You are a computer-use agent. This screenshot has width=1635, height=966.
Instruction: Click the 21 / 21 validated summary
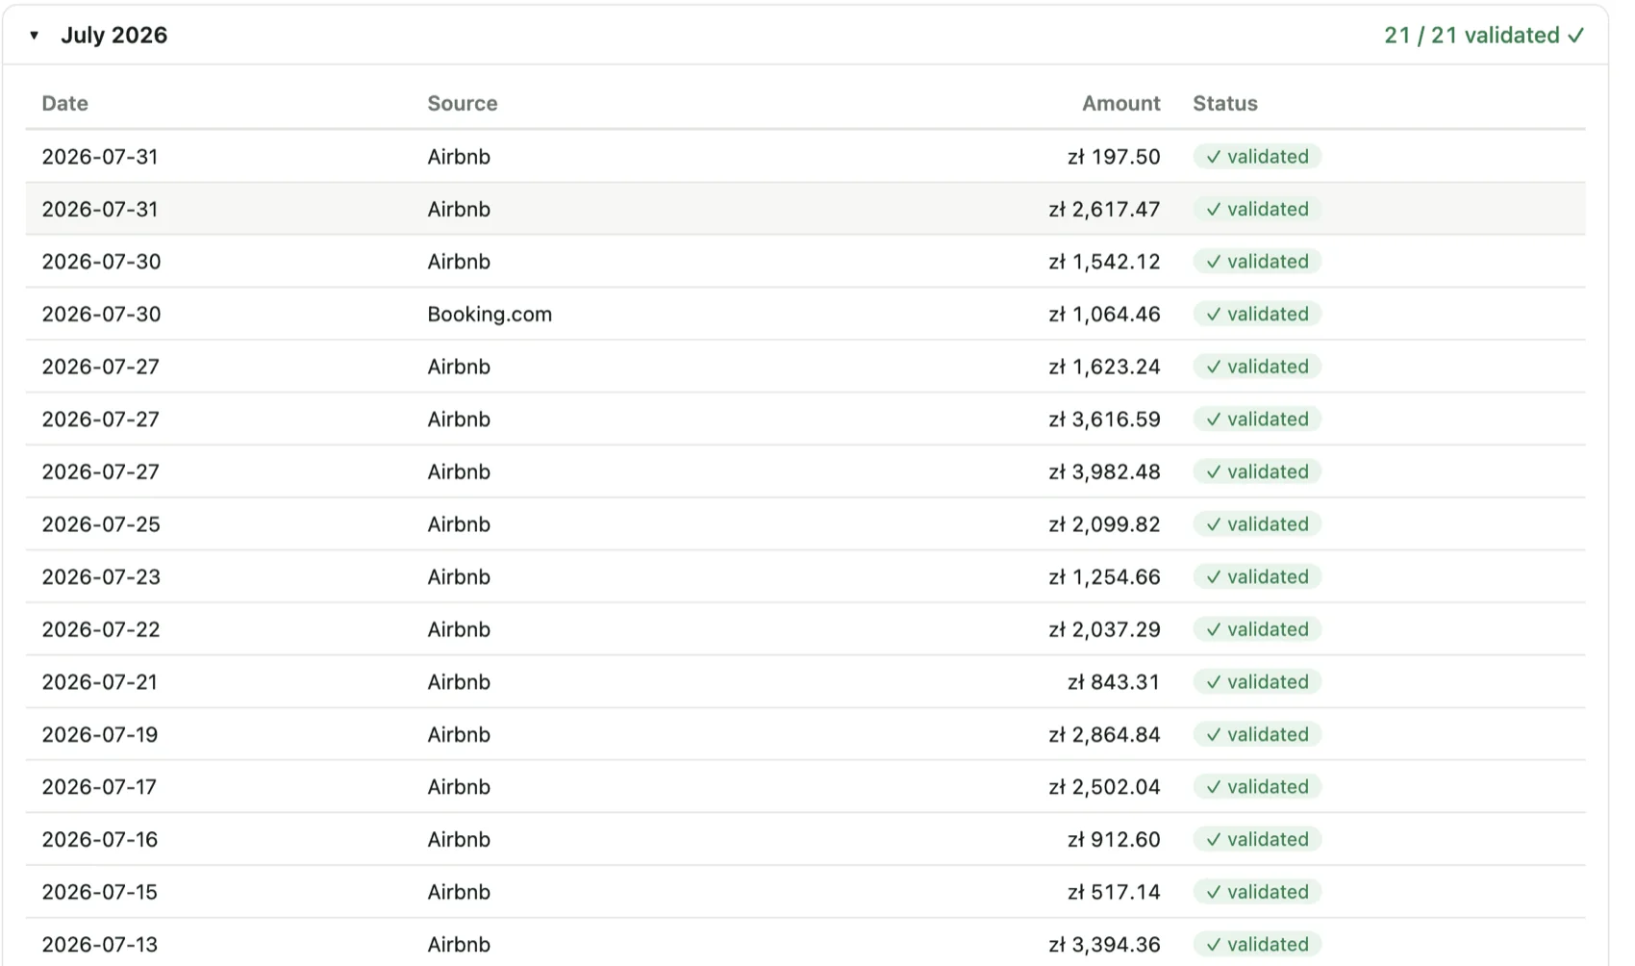click(x=1484, y=36)
